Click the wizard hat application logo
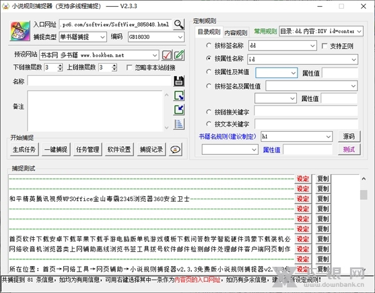 click(19, 29)
